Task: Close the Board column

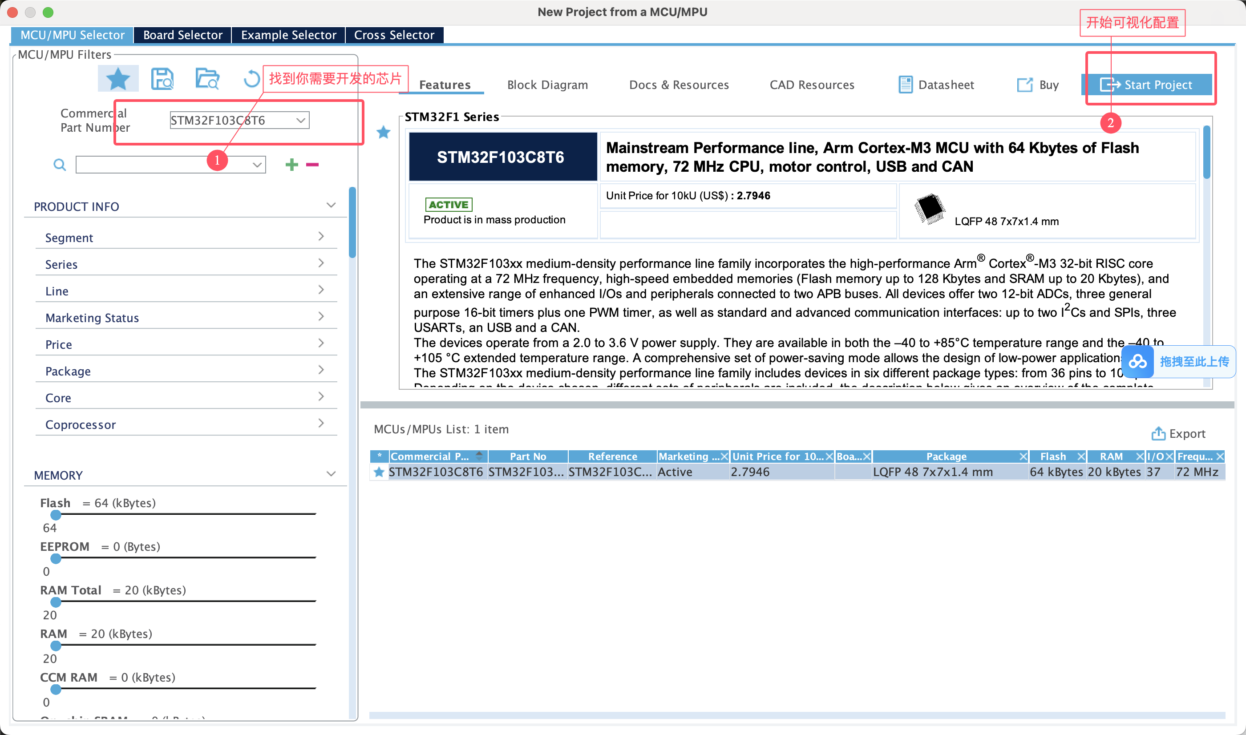Action: [x=867, y=456]
